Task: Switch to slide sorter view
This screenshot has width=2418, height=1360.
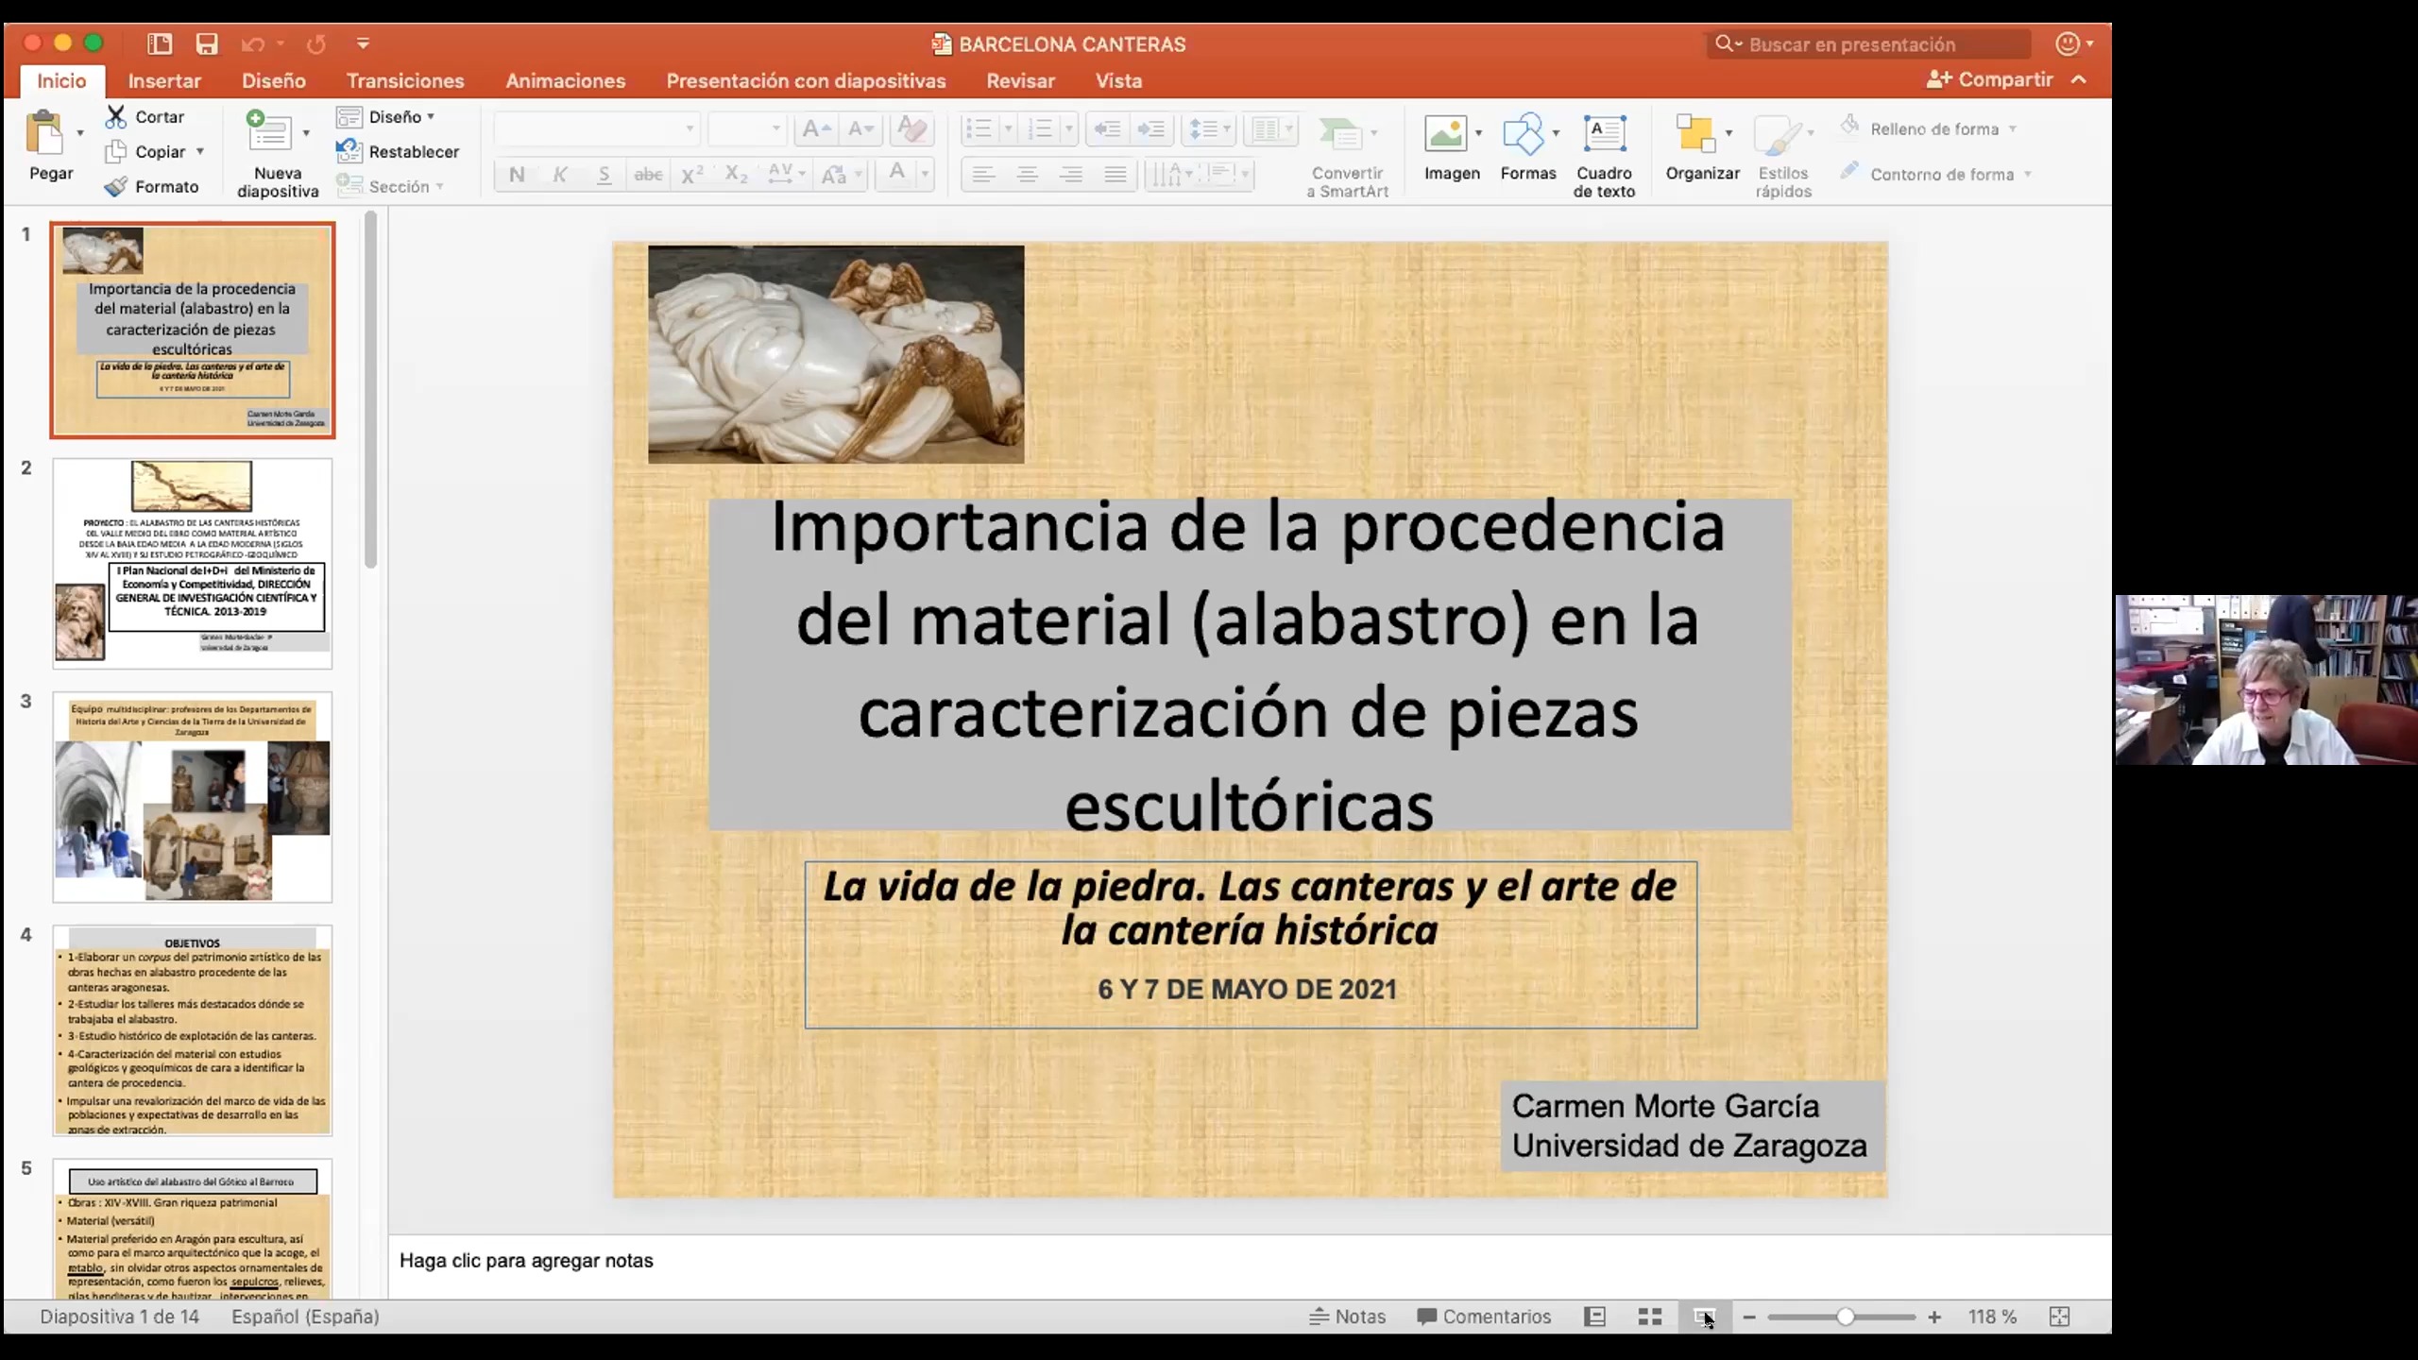Action: tap(1649, 1317)
